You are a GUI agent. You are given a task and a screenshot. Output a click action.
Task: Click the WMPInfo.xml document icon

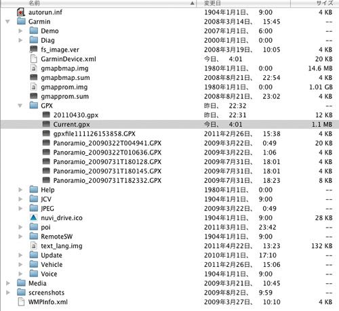coord(21,302)
